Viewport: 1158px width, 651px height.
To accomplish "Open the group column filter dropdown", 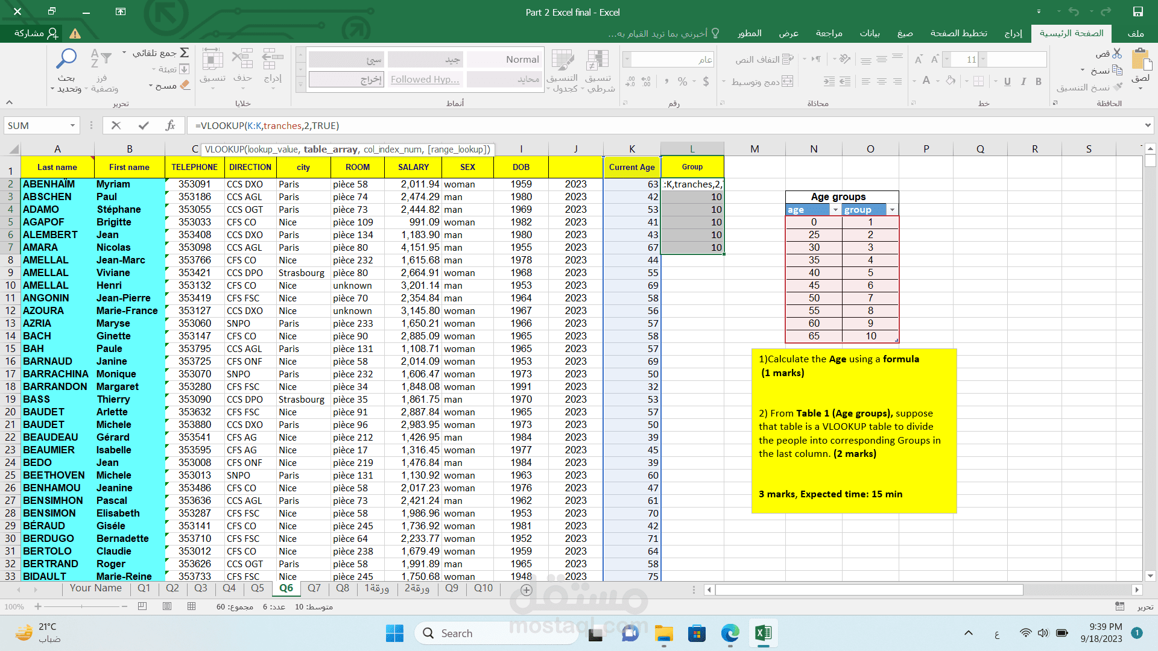I will coord(892,210).
